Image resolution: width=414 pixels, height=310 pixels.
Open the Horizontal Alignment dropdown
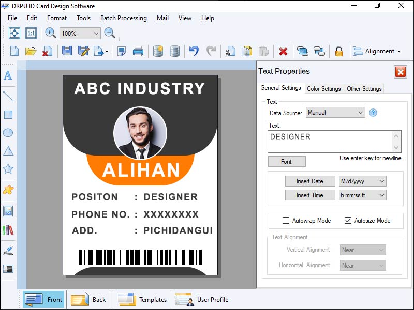click(363, 266)
